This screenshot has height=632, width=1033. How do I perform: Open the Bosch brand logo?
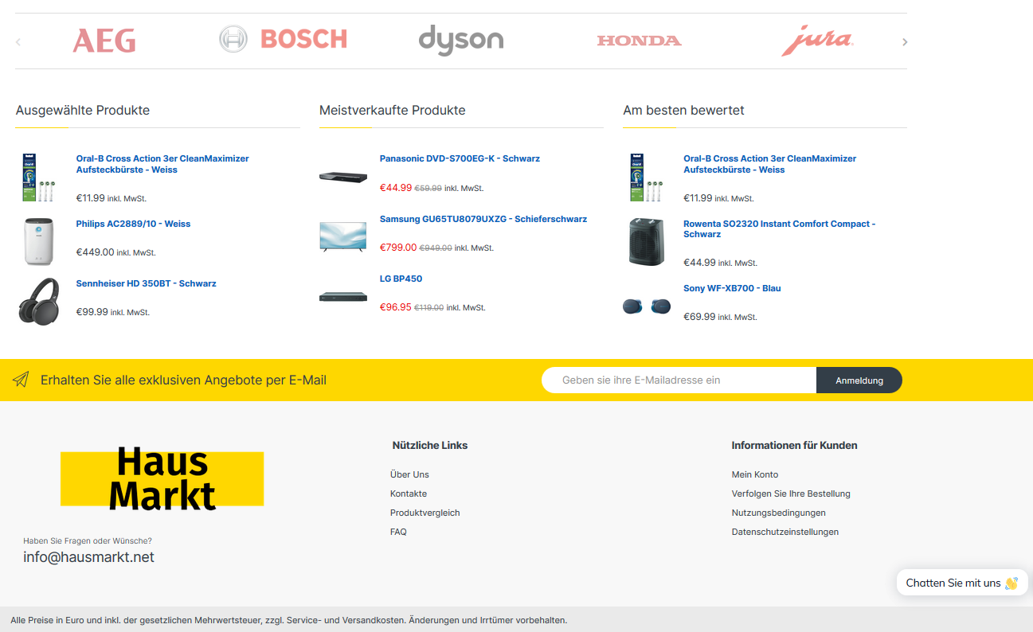[283, 39]
